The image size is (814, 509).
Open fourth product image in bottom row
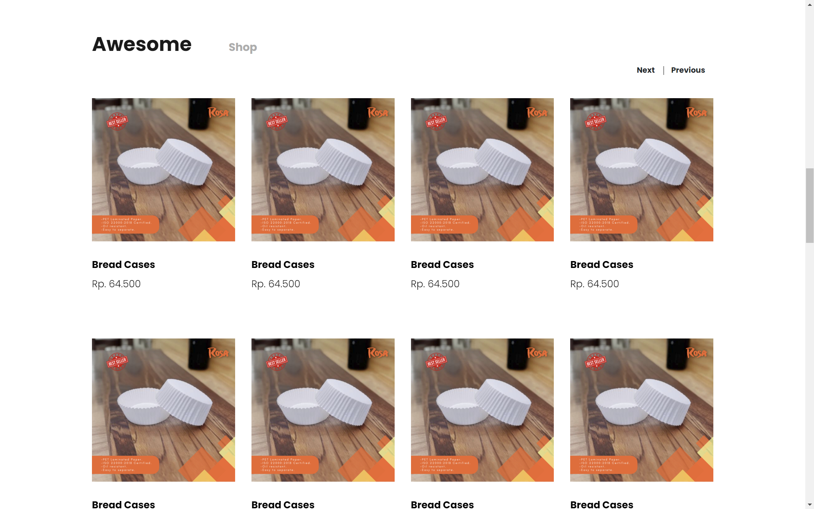point(642,410)
